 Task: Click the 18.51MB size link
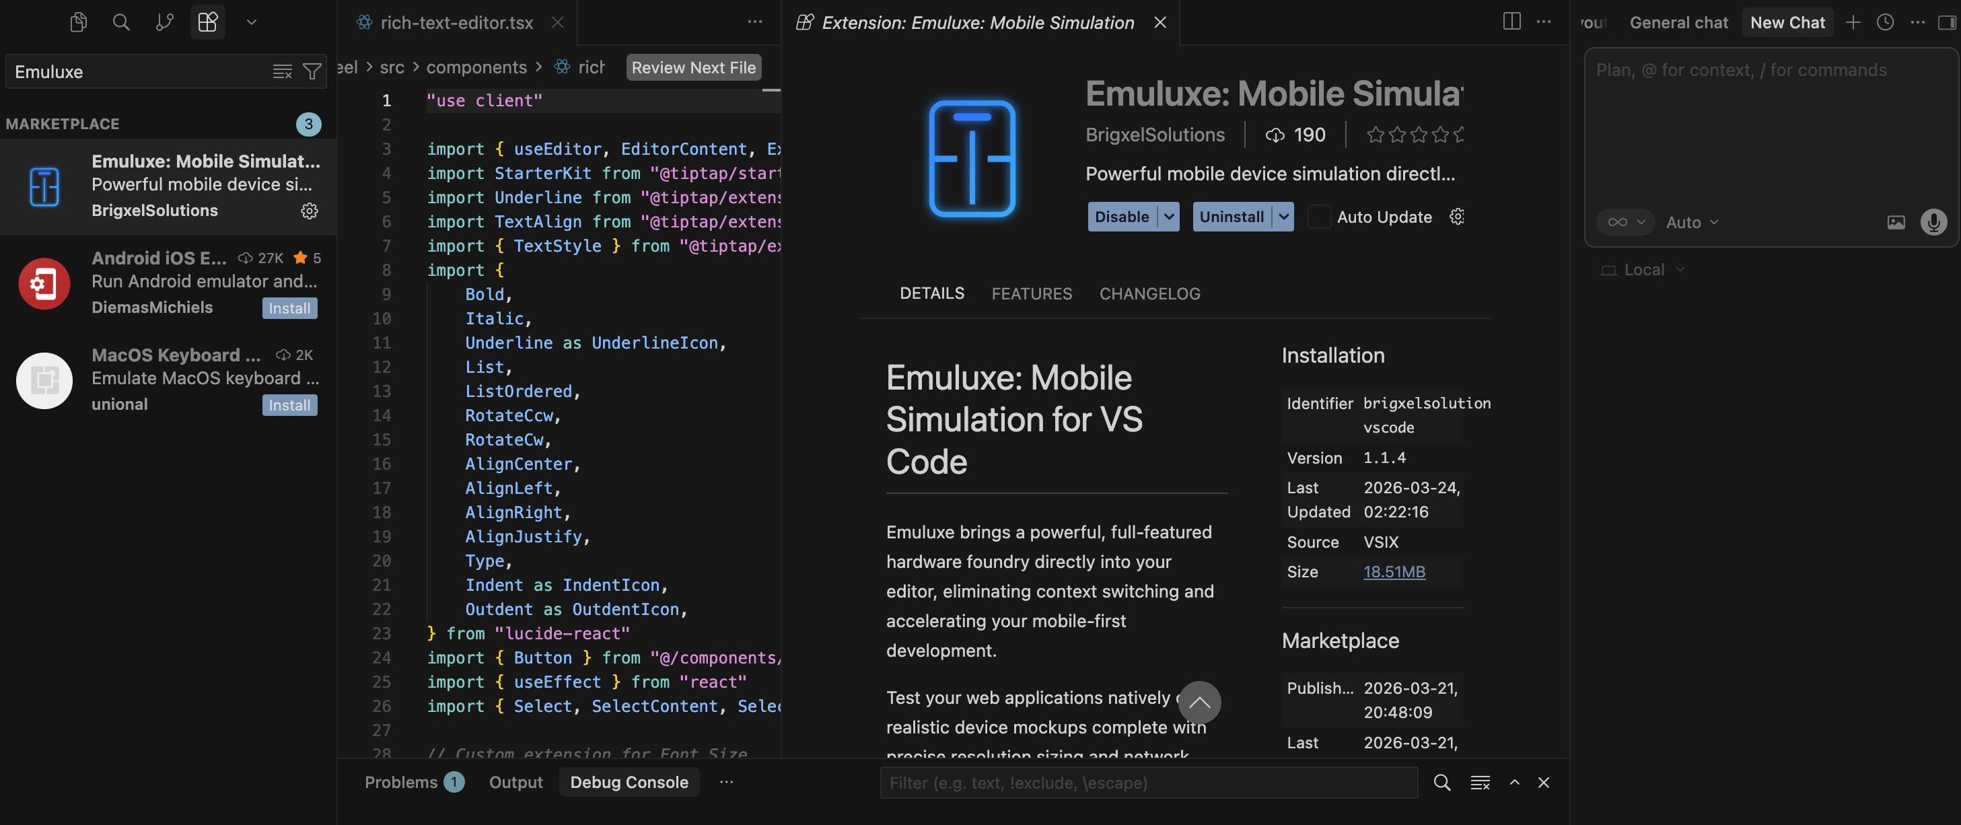tap(1394, 571)
